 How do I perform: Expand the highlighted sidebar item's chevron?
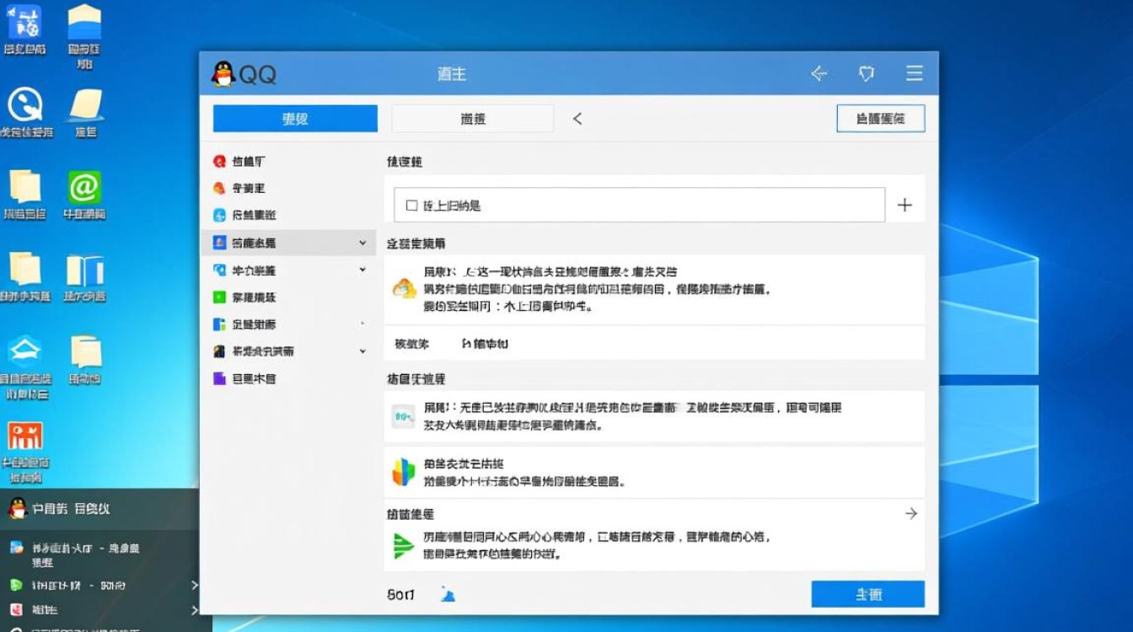click(x=362, y=242)
